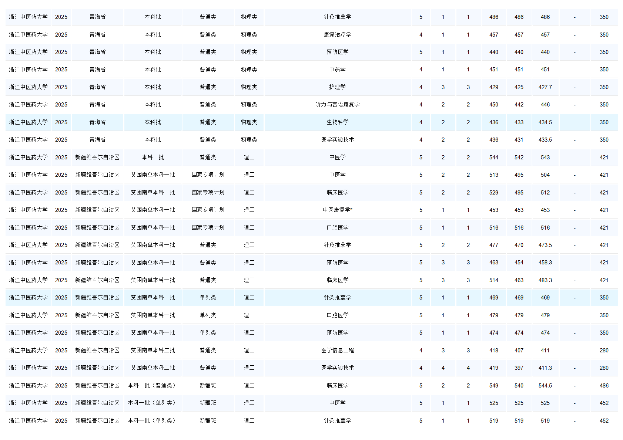This screenshot has height=440, width=623.
Task: Select the 411.3 average score cell
Action: tap(545, 368)
